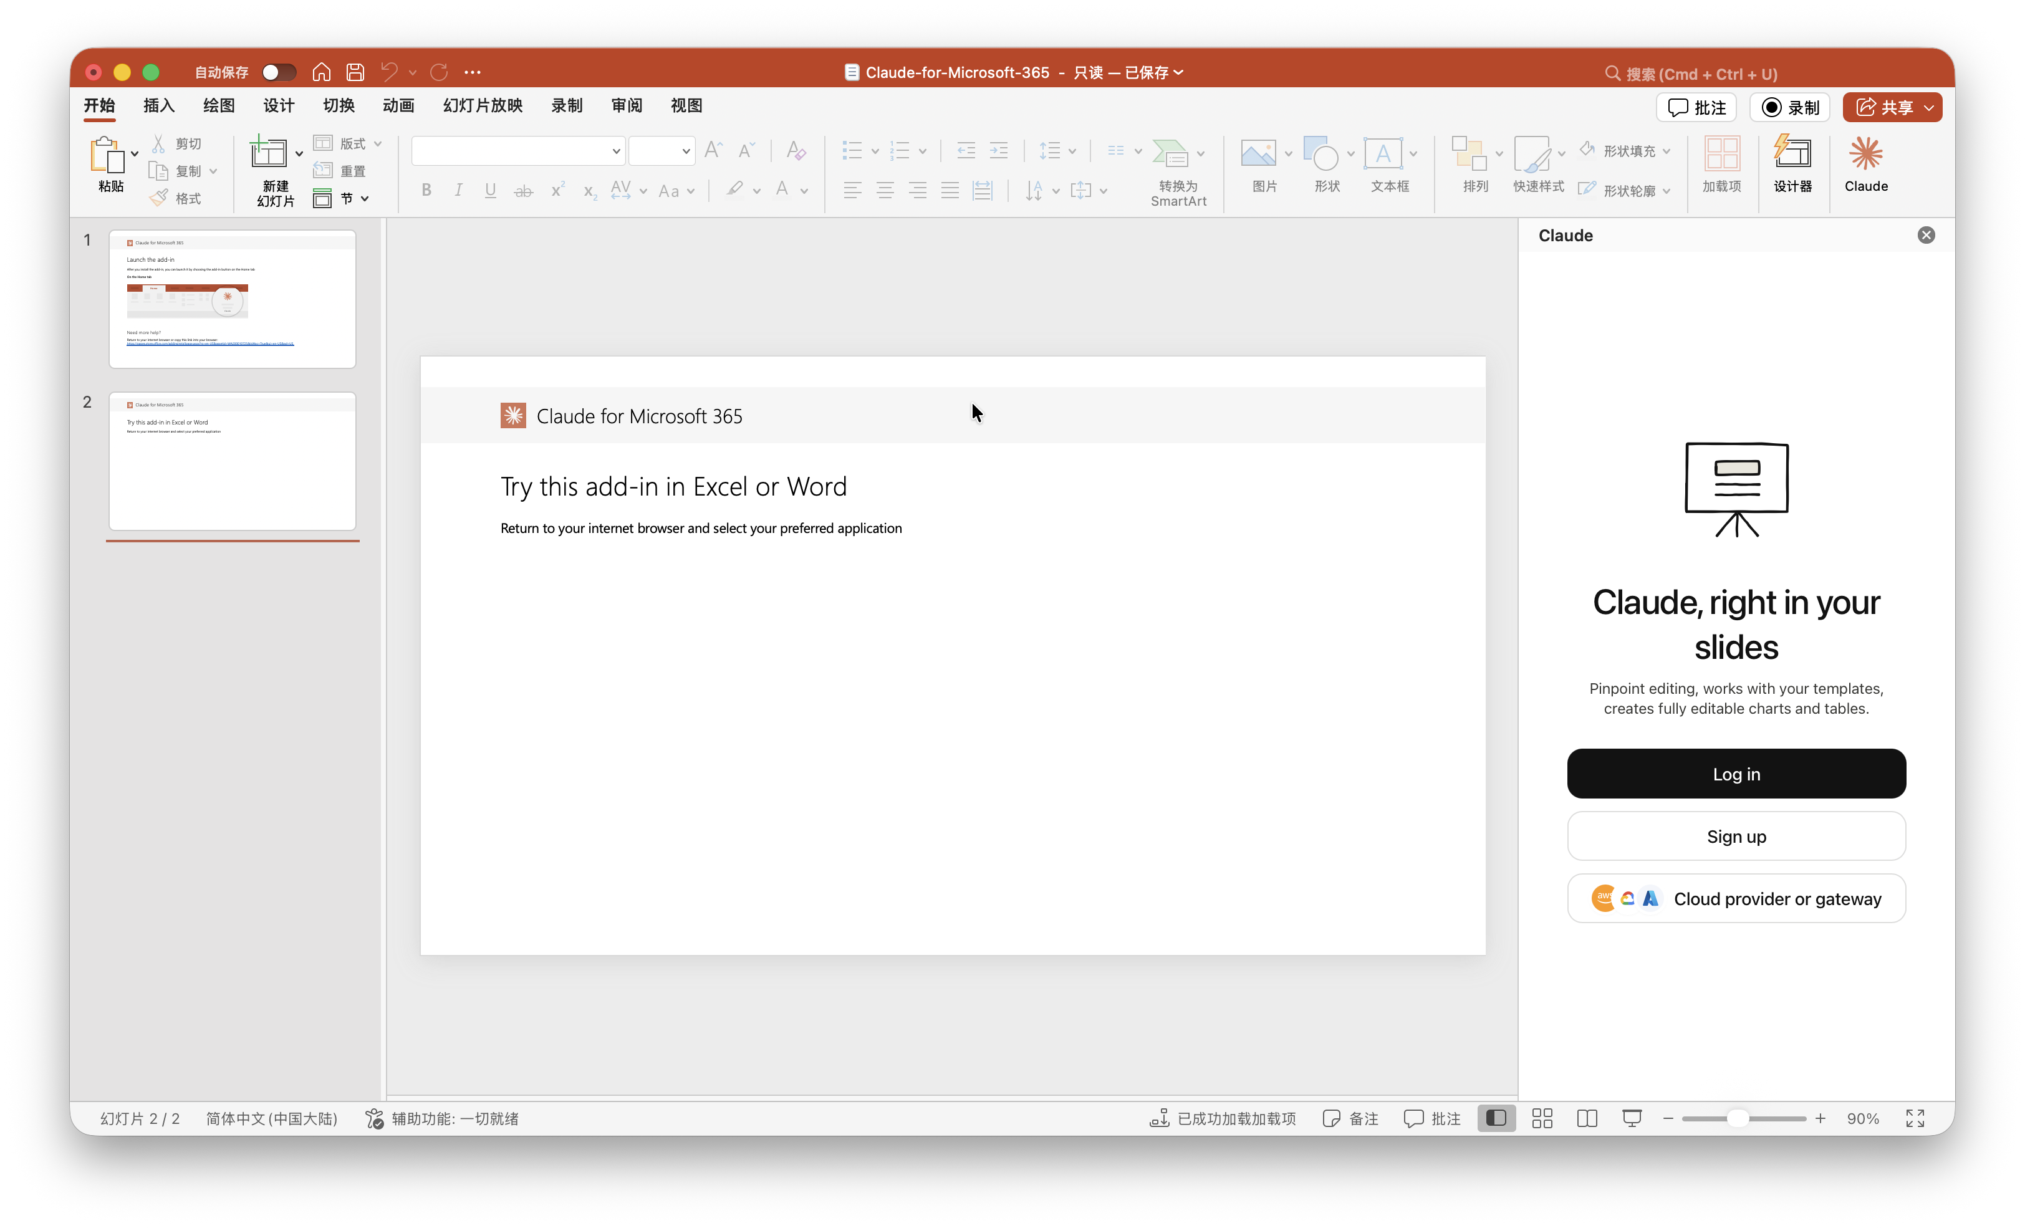Clear all formatting with the eraser A
This screenshot has width=2025, height=1228.
point(795,150)
